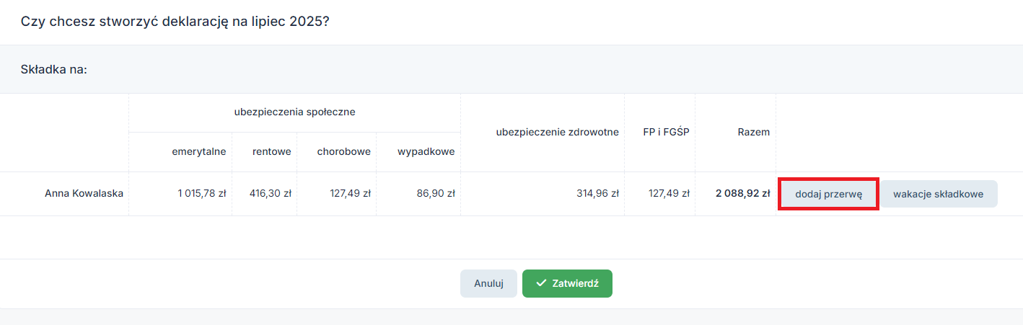Screen dimensions: 1023x325
Task: Select the 1 015,78 zł emerytalne amount
Action: pyautogui.click(x=202, y=193)
